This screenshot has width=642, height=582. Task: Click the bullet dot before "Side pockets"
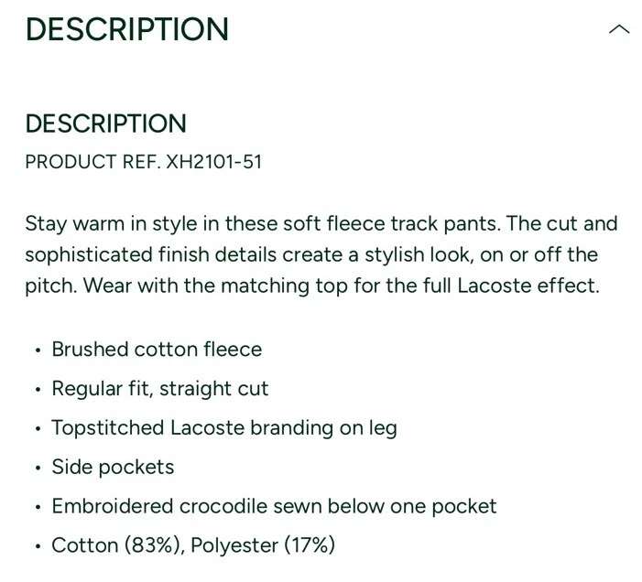(37, 469)
